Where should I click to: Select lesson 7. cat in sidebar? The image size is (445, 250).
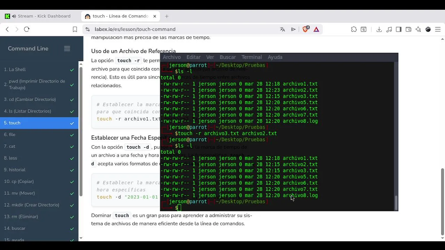(x=39, y=147)
